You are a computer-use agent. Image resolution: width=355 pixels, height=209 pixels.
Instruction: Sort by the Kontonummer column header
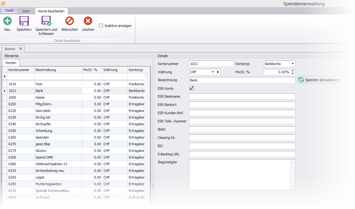19,70
